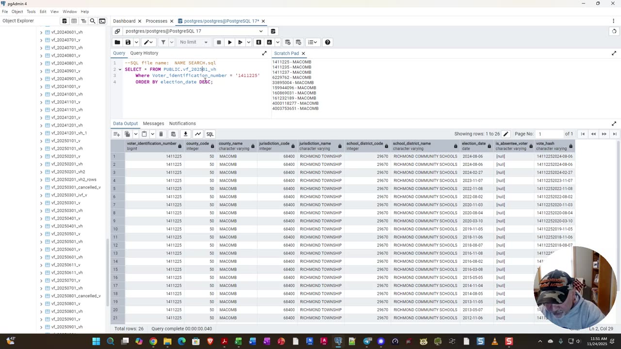Viewport: 621px width, 349px height.
Task: Open the query tool Help icon
Action: pyautogui.click(x=327, y=42)
